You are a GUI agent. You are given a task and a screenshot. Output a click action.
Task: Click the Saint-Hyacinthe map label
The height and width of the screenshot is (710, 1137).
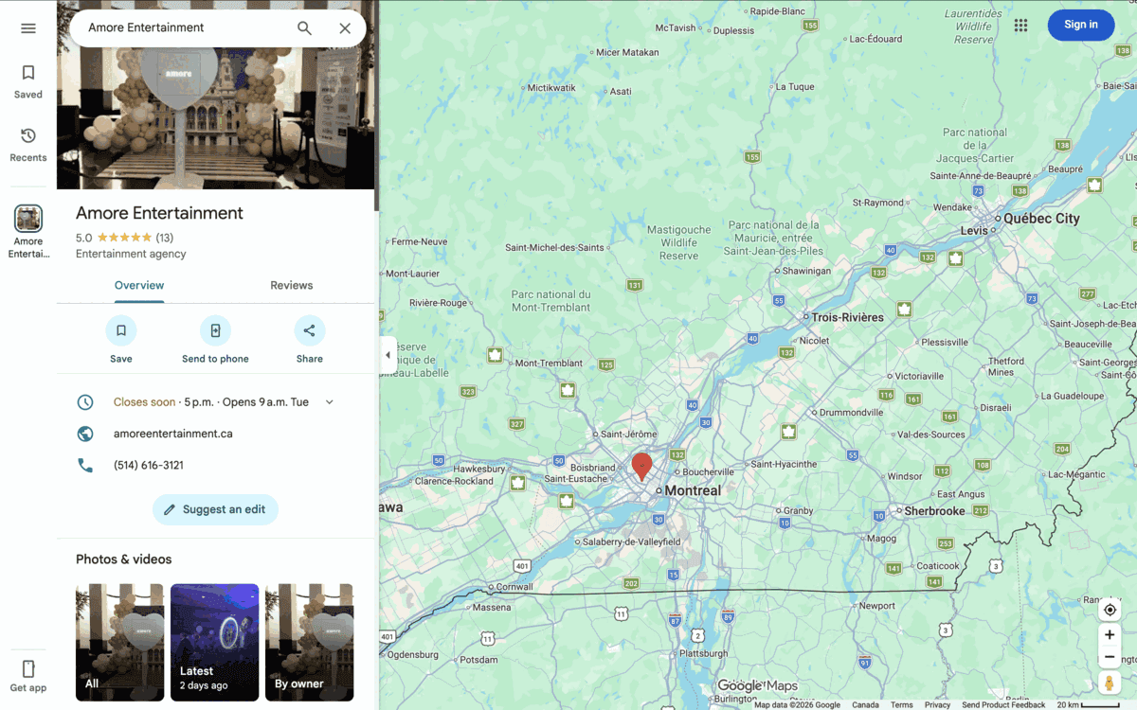point(784,464)
